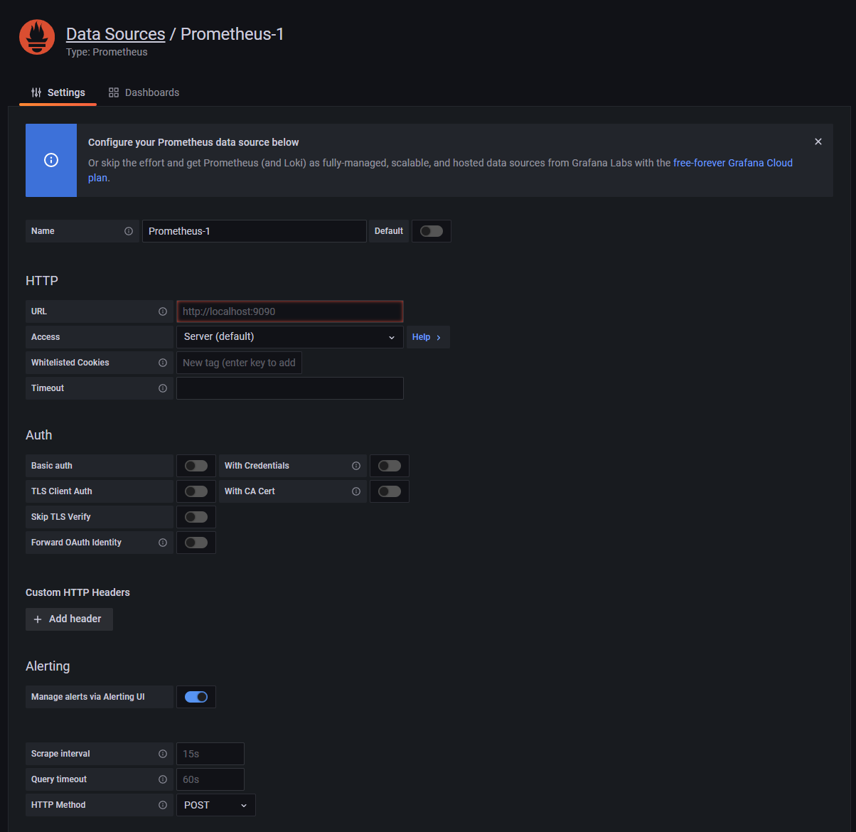The height and width of the screenshot is (832, 856).
Task: Click the 'Type: Prometheus' subtitle text
Action: click(107, 52)
